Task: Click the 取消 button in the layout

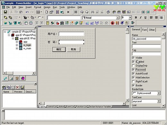Action: (x=74, y=49)
